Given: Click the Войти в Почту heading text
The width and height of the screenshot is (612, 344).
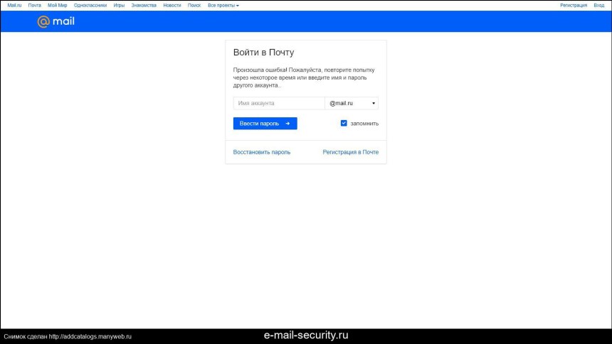Looking at the screenshot, I should click(263, 53).
